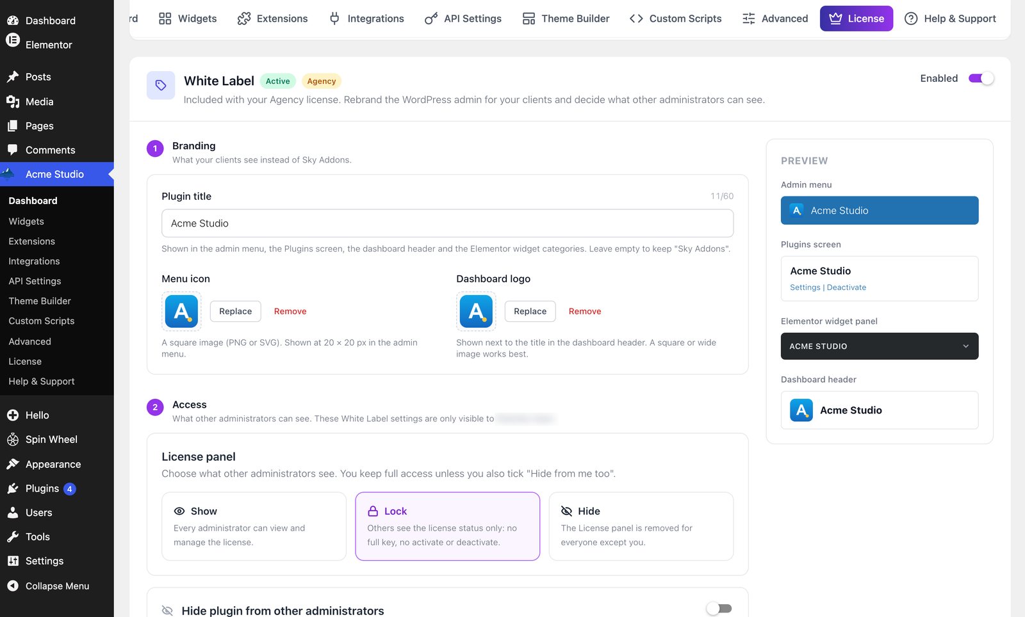Click the Settings link in Plugins screen preview
This screenshot has height=617, width=1025.
pyautogui.click(x=805, y=287)
